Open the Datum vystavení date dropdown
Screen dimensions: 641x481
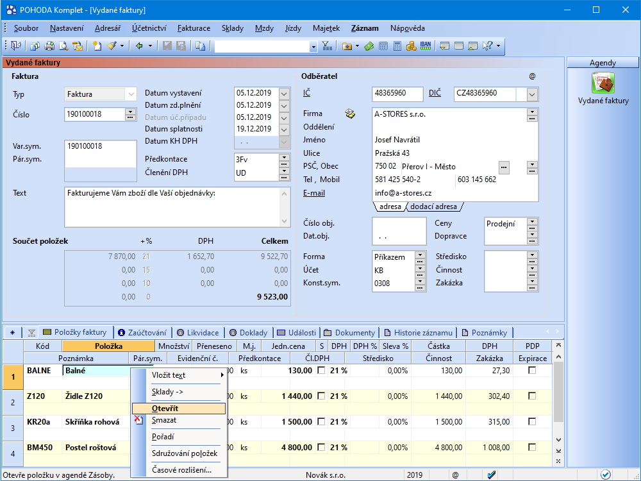[284, 93]
